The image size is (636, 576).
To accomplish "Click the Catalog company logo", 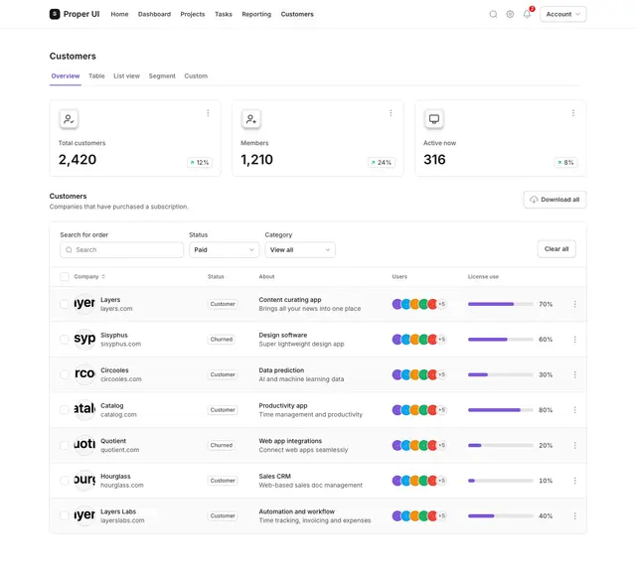I will 84,409.
